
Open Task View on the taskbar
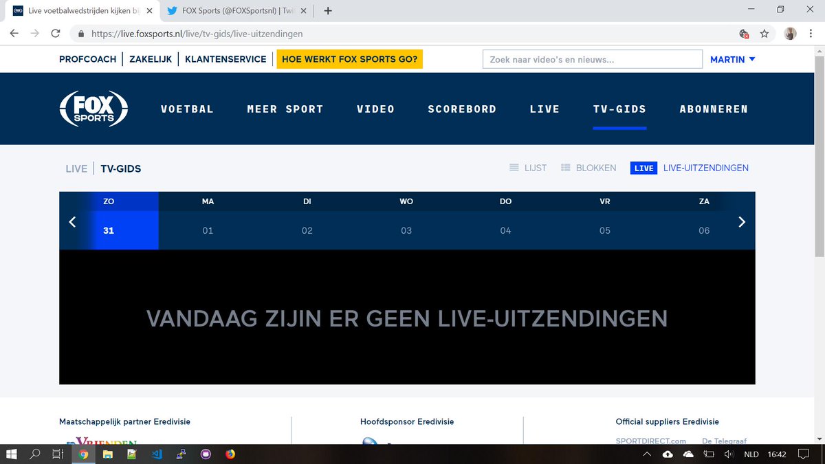point(58,454)
